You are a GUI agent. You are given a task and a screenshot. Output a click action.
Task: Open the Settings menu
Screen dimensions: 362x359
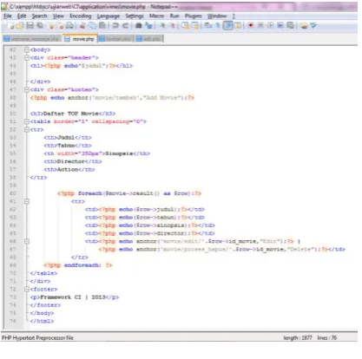[135, 16]
